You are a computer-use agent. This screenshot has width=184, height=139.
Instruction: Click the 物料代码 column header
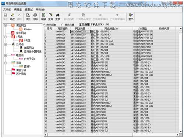point(164,29)
